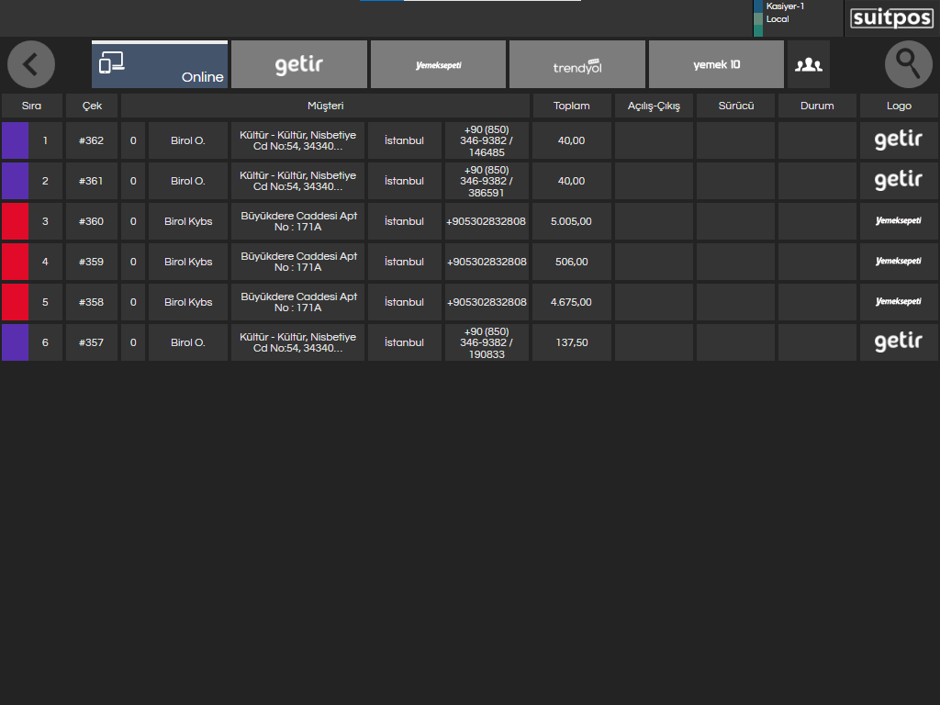Click the Çek column header
Screen dimensions: 940x705
(x=92, y=106)
